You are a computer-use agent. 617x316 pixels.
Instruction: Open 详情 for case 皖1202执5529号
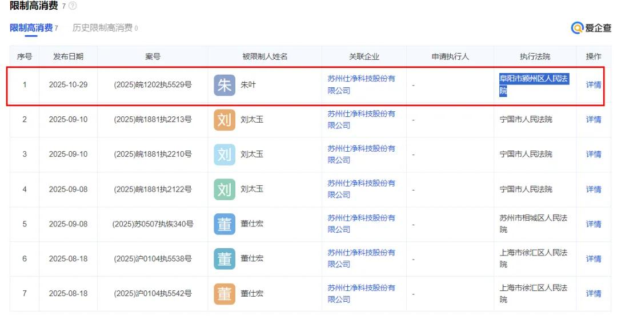coord(594,84)
